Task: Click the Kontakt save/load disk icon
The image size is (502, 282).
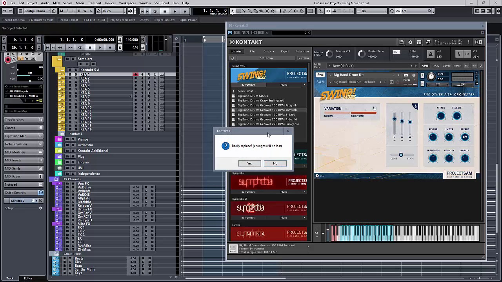Action: [x=401, y=42]
